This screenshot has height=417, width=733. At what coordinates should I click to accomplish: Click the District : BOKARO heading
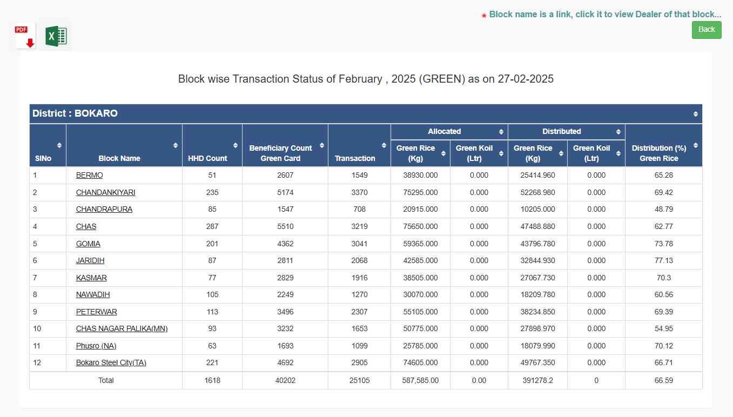pyautogui.click(x=75, y=113)
